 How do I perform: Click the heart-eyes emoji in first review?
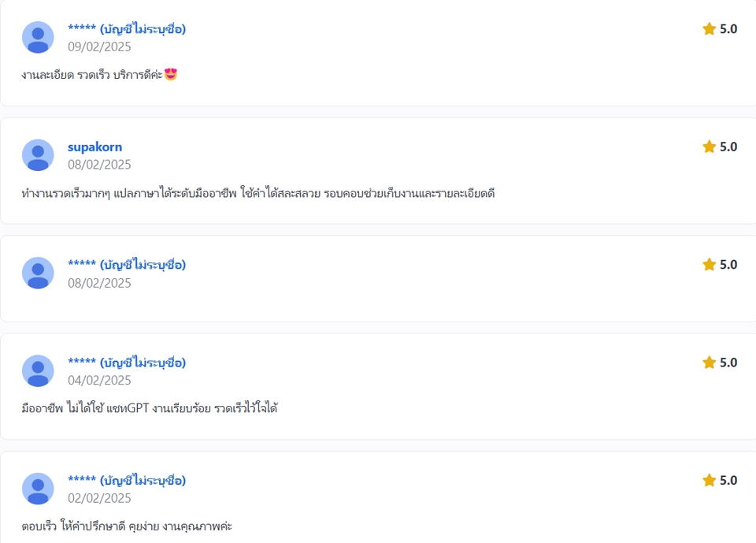pos(171,74)
